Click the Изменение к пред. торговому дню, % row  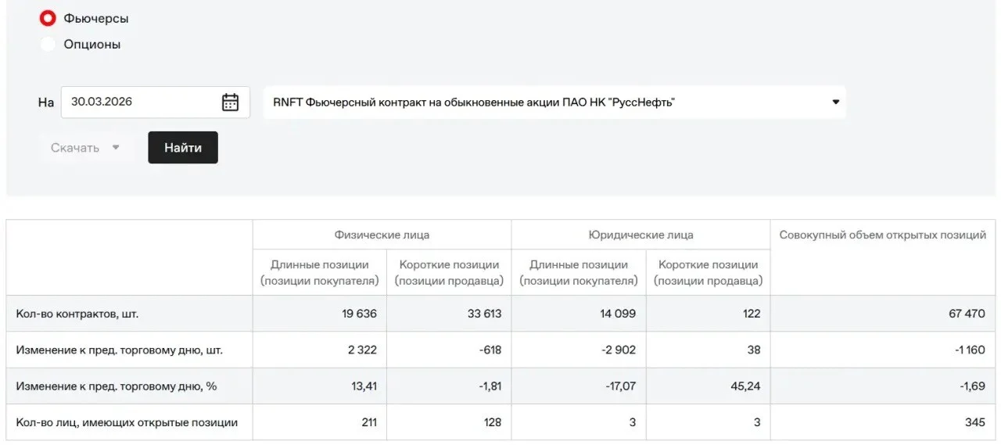pos(500,386)
